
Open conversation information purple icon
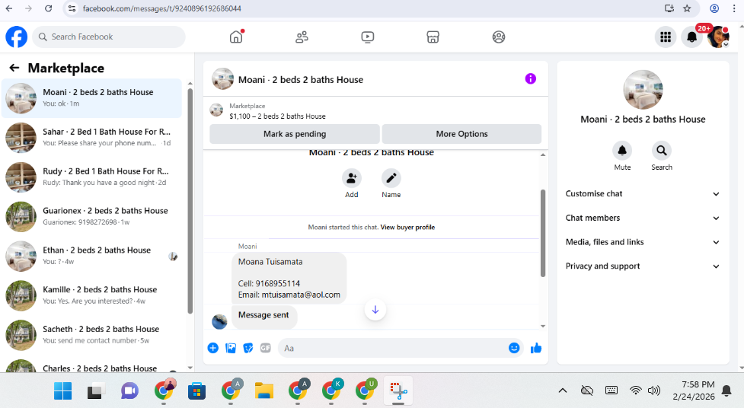[531, 78]
